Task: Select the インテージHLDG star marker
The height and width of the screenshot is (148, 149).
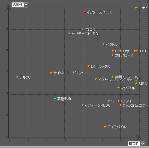Action: 83,105
